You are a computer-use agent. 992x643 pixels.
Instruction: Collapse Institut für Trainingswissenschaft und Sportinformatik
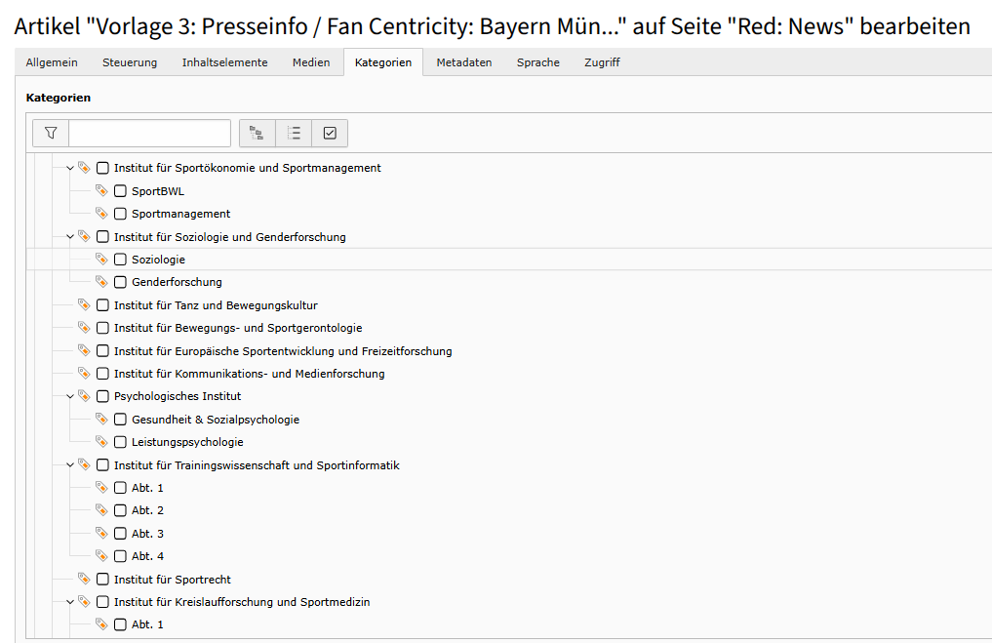coord(69,465)
